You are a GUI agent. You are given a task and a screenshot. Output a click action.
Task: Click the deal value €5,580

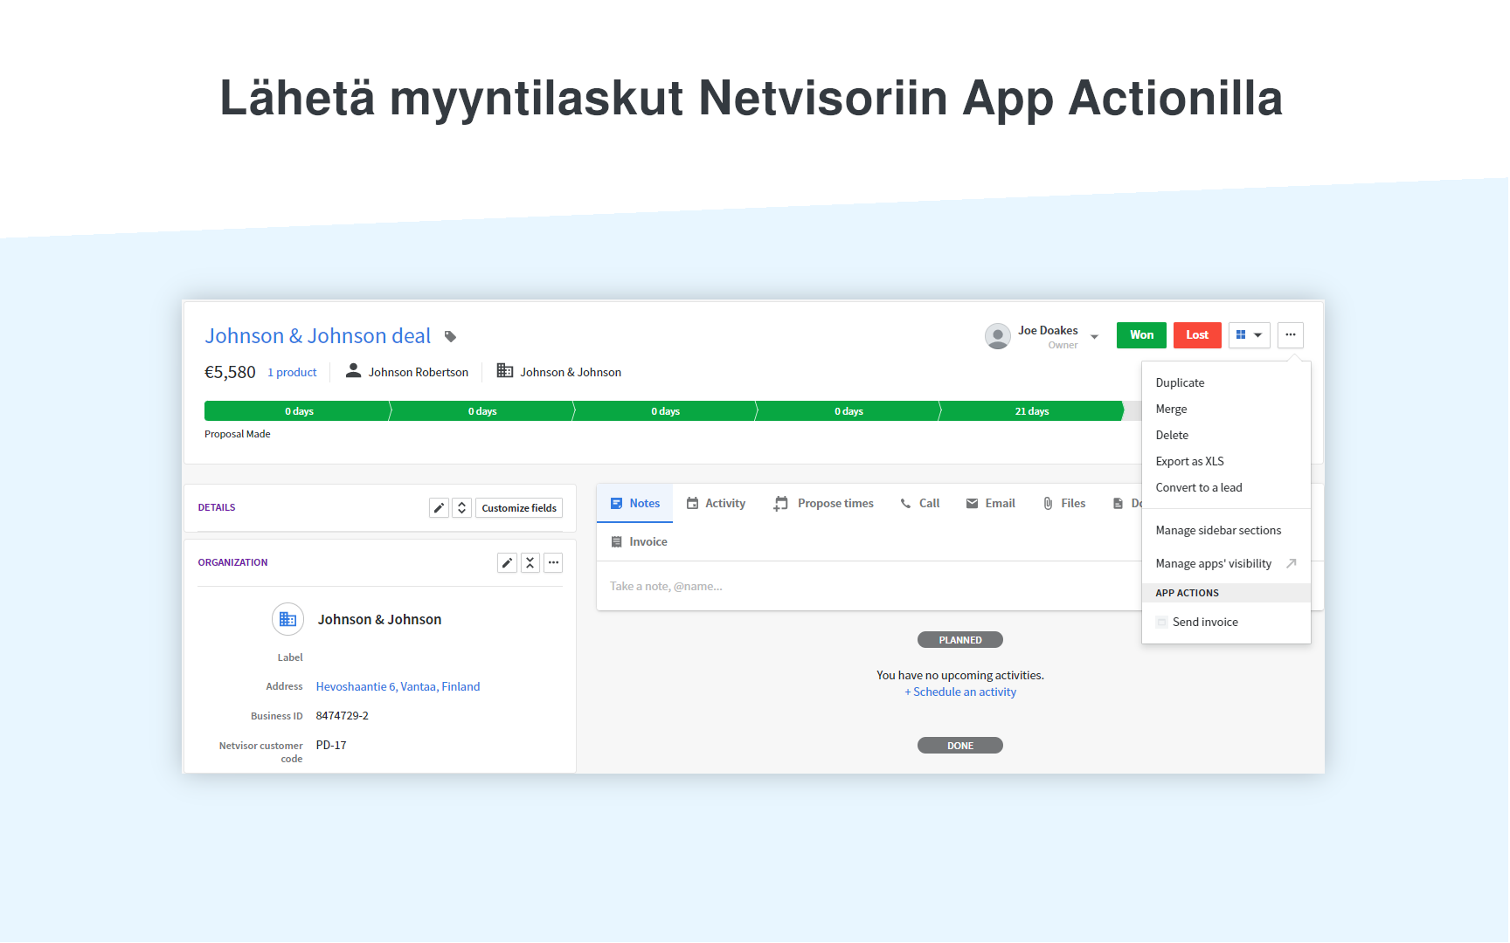click(x=230, y=372)
